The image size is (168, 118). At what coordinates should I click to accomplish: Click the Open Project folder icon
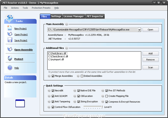(x=10, y=34)
